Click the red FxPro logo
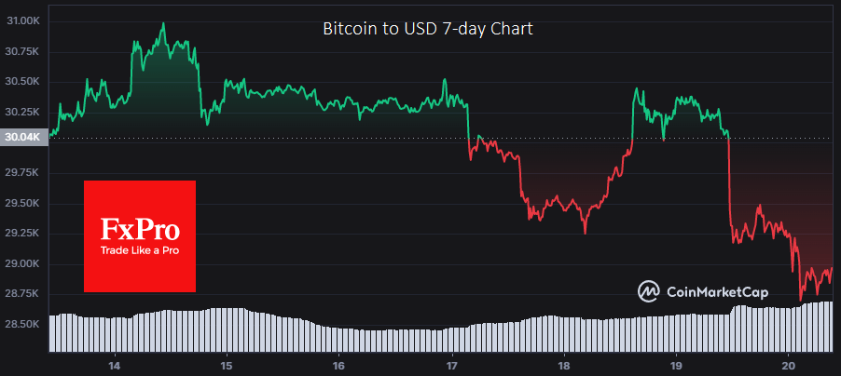Viewport: 841px width, 376px height. pos(140,235)
